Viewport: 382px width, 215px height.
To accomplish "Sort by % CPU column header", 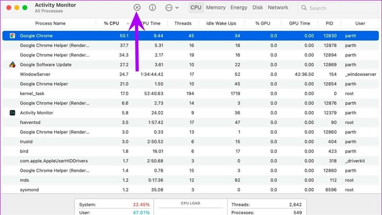I will click(x=111, y=23).
